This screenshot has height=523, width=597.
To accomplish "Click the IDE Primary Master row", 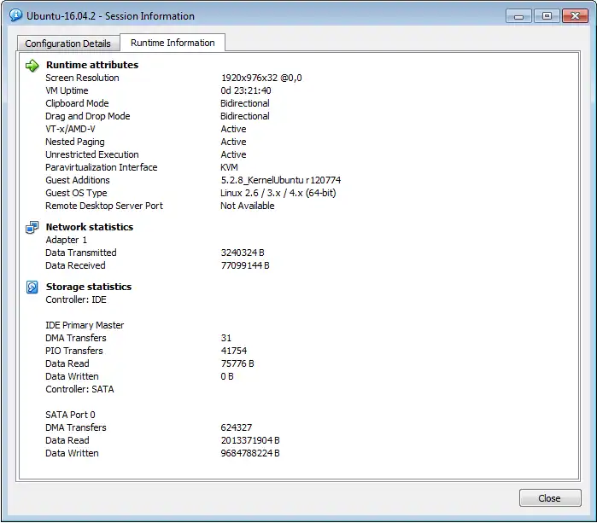I will click(x=85, y=325).
